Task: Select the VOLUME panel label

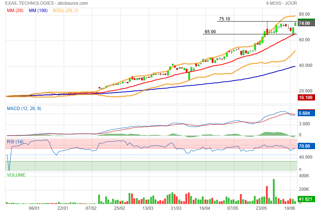Action: pos(16,175)
